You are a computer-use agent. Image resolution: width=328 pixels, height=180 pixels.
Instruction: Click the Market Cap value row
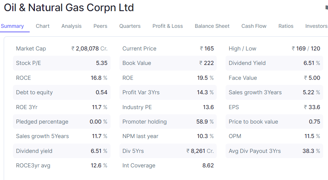(62, 49)
